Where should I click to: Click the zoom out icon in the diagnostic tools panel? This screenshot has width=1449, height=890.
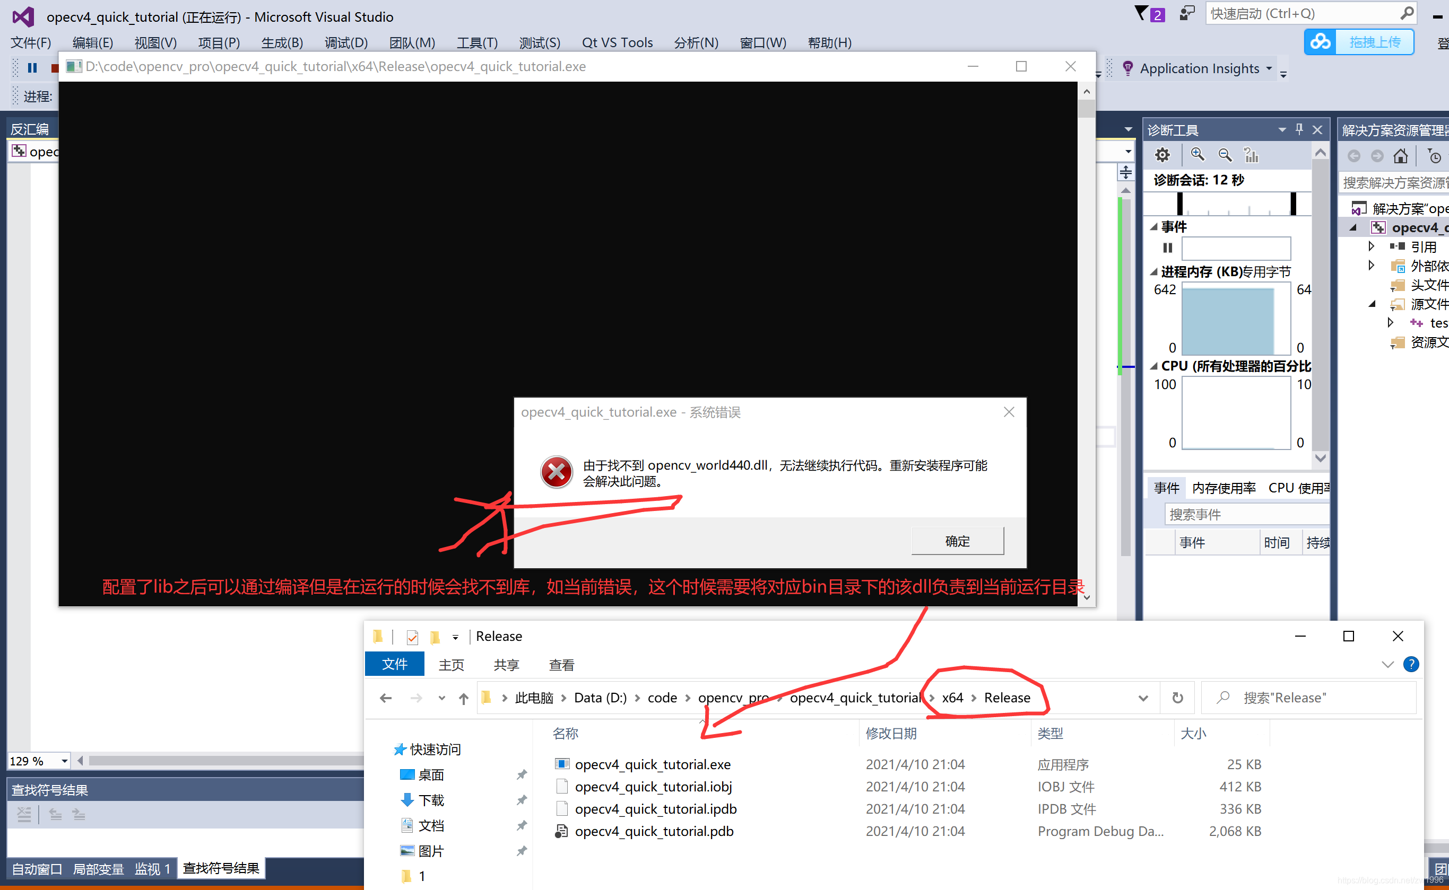coord(1225,155)
